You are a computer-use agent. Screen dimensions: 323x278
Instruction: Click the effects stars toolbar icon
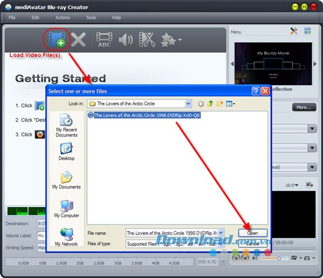[169, 40]
